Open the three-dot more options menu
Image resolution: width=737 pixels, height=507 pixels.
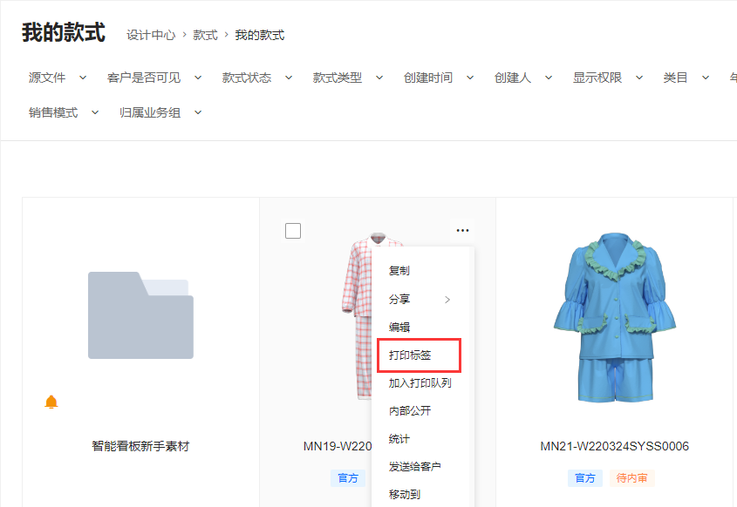[x=462, y=230]
